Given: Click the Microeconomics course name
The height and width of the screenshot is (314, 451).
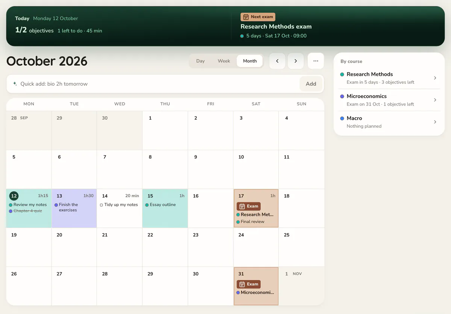Looking at the screenshot, I should click(367, 96).
